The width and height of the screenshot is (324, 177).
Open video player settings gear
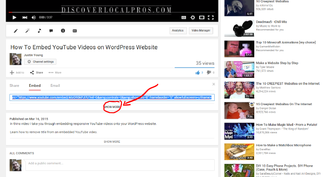193,17
